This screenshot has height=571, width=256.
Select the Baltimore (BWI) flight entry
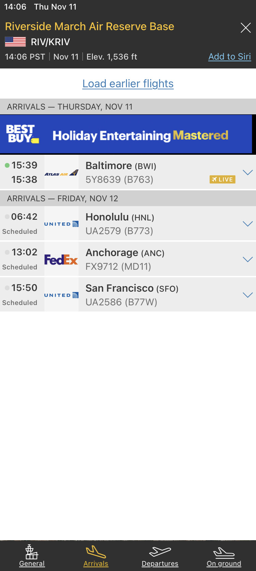[143, 172]
